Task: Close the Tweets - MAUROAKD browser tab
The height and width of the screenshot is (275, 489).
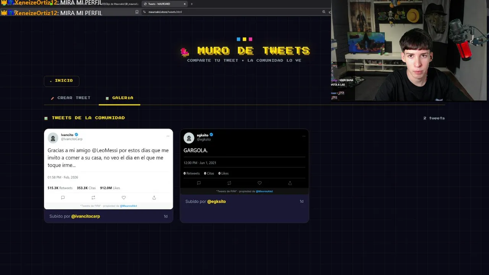Action: (185, 4)
